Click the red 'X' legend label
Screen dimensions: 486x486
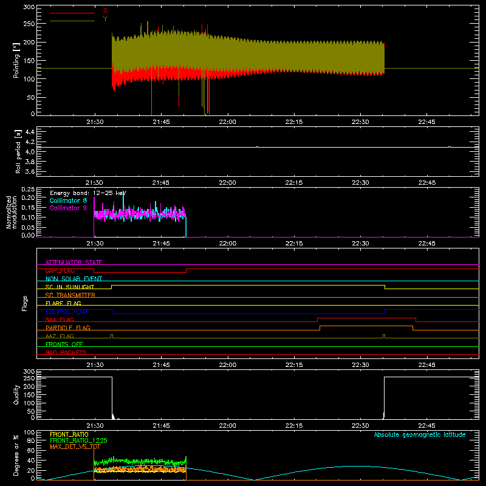point(105,11)
